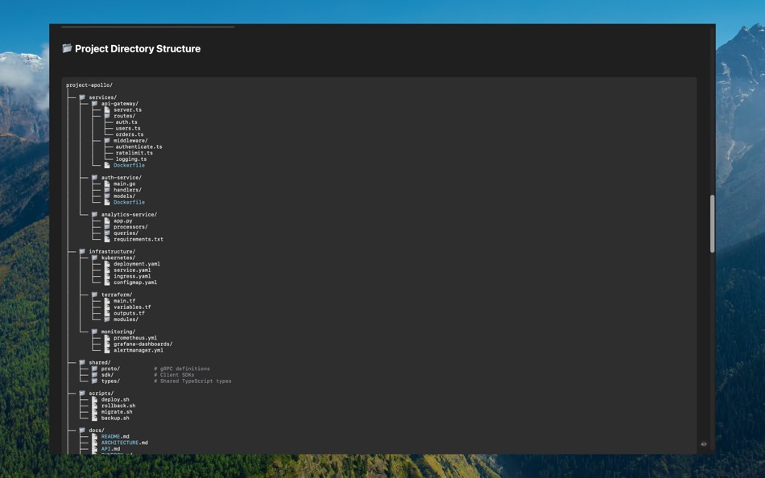The width and height of the screenshot is (765, 478).
Task: Click the server.ts file icon
Action: coord(106,109)
